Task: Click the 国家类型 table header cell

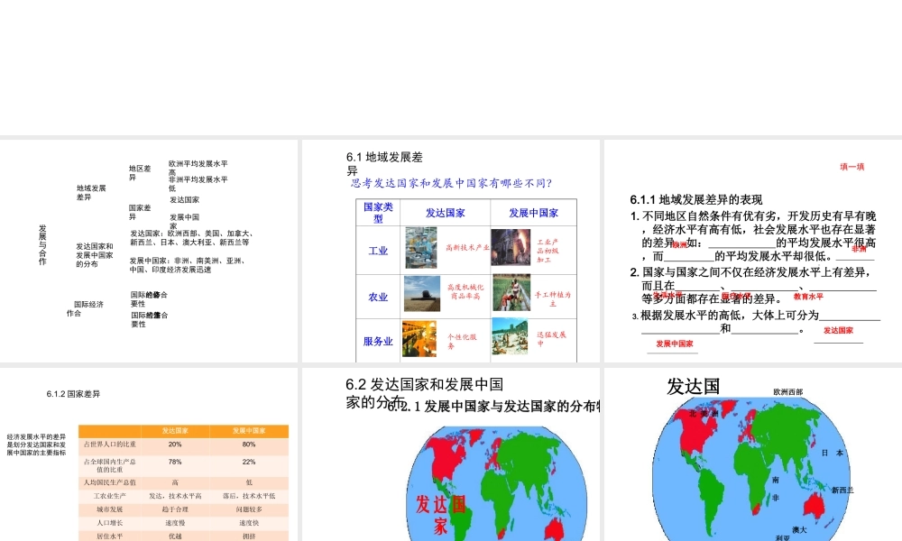Action: [378, 212]
